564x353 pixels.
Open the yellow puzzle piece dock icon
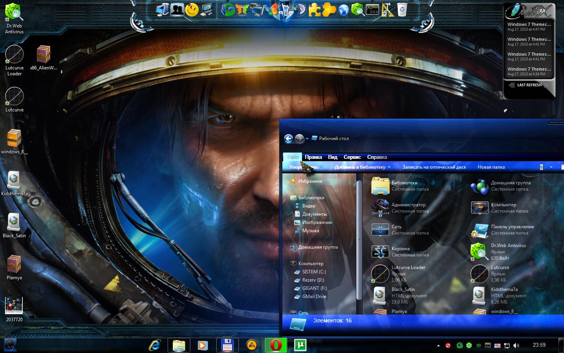click(x=314, y=10)
